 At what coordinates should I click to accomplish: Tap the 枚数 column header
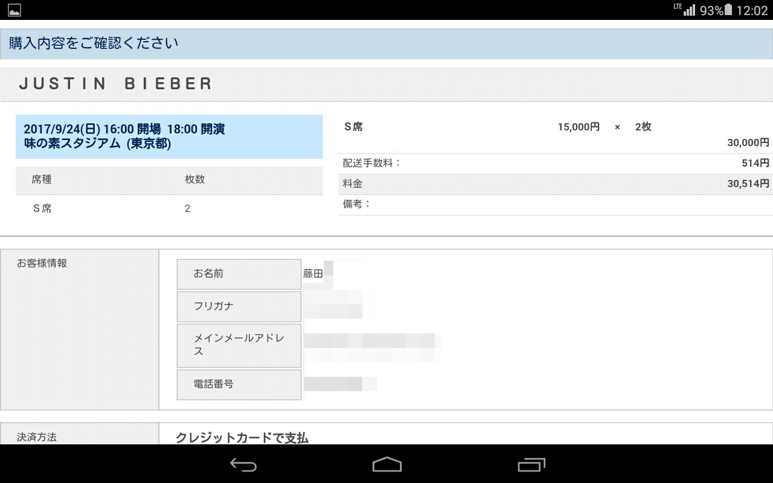tap(194, 180)
